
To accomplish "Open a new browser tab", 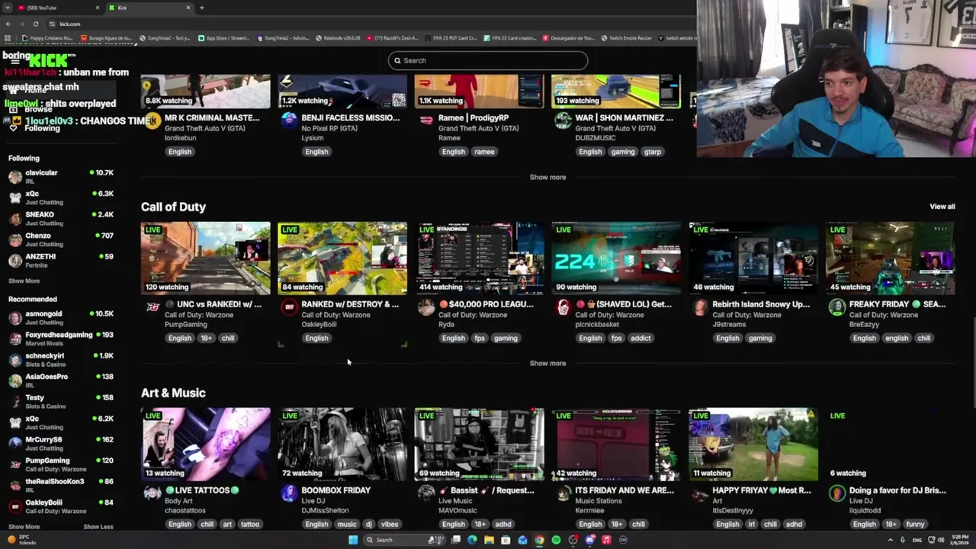I will [202, 8].
